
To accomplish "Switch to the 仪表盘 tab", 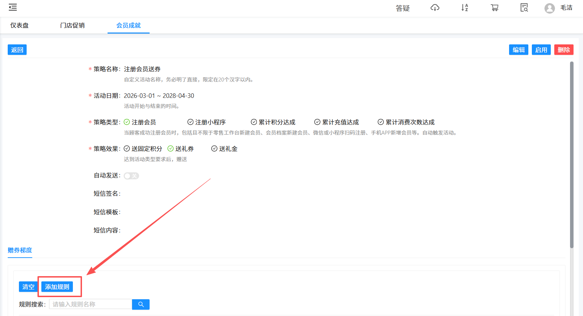I will tap(19, 25).
